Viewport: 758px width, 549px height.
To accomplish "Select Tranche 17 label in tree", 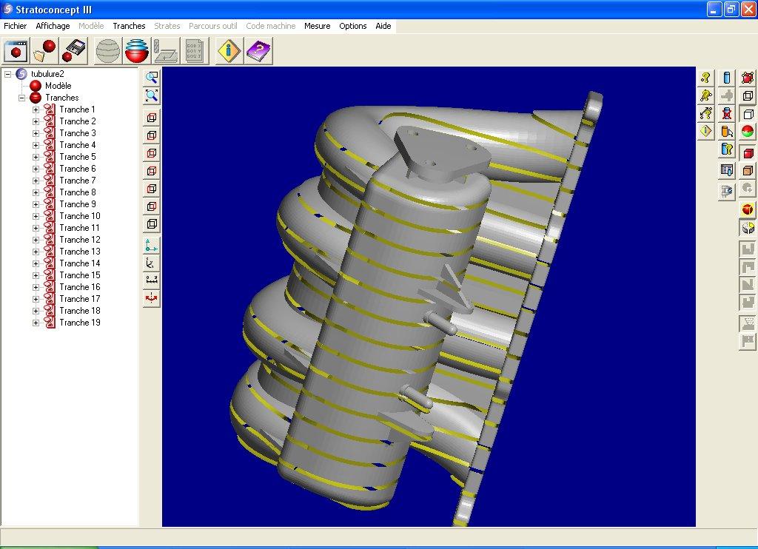I will pyautogui.click(x=80, y=299).
